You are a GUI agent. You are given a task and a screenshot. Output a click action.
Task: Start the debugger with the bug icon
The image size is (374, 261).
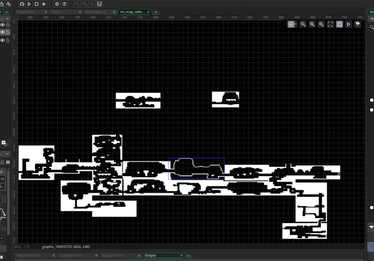22,4
